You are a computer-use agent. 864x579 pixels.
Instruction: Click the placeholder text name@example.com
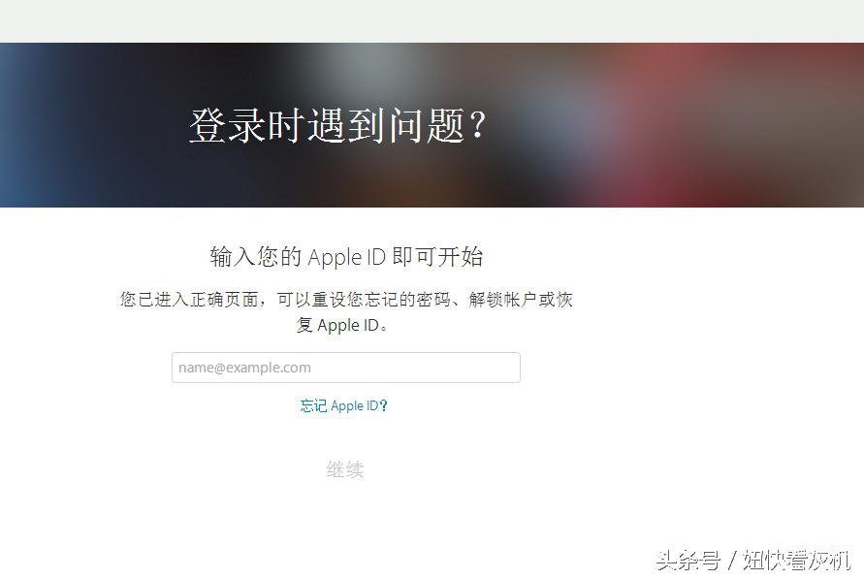(x=244, y=368)
